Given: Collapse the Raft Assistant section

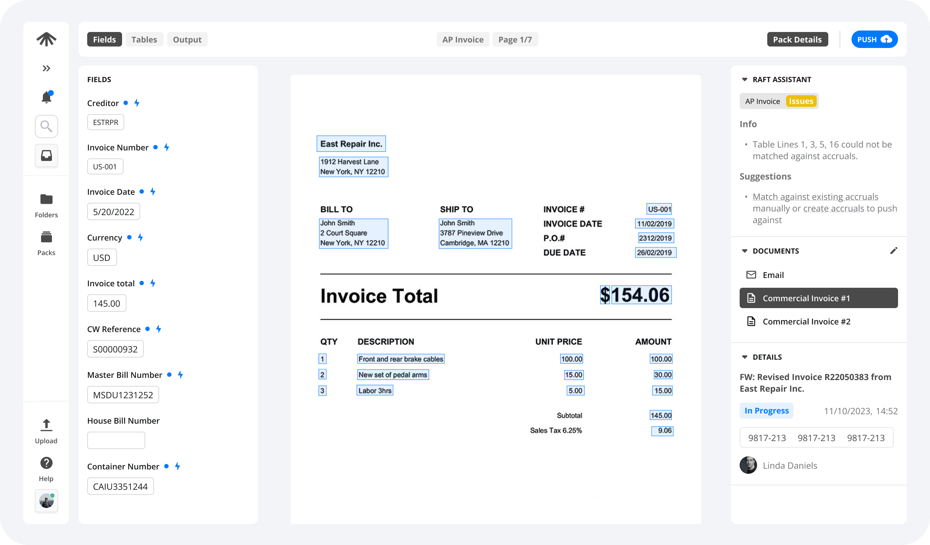Looking at the screenshot, I should (744, 80).
